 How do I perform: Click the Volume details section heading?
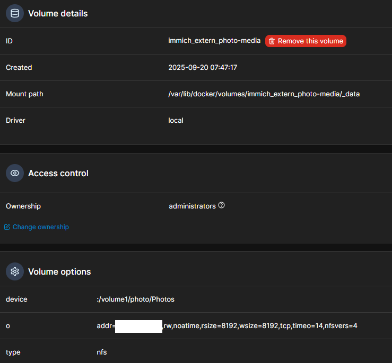click(58, 14)
